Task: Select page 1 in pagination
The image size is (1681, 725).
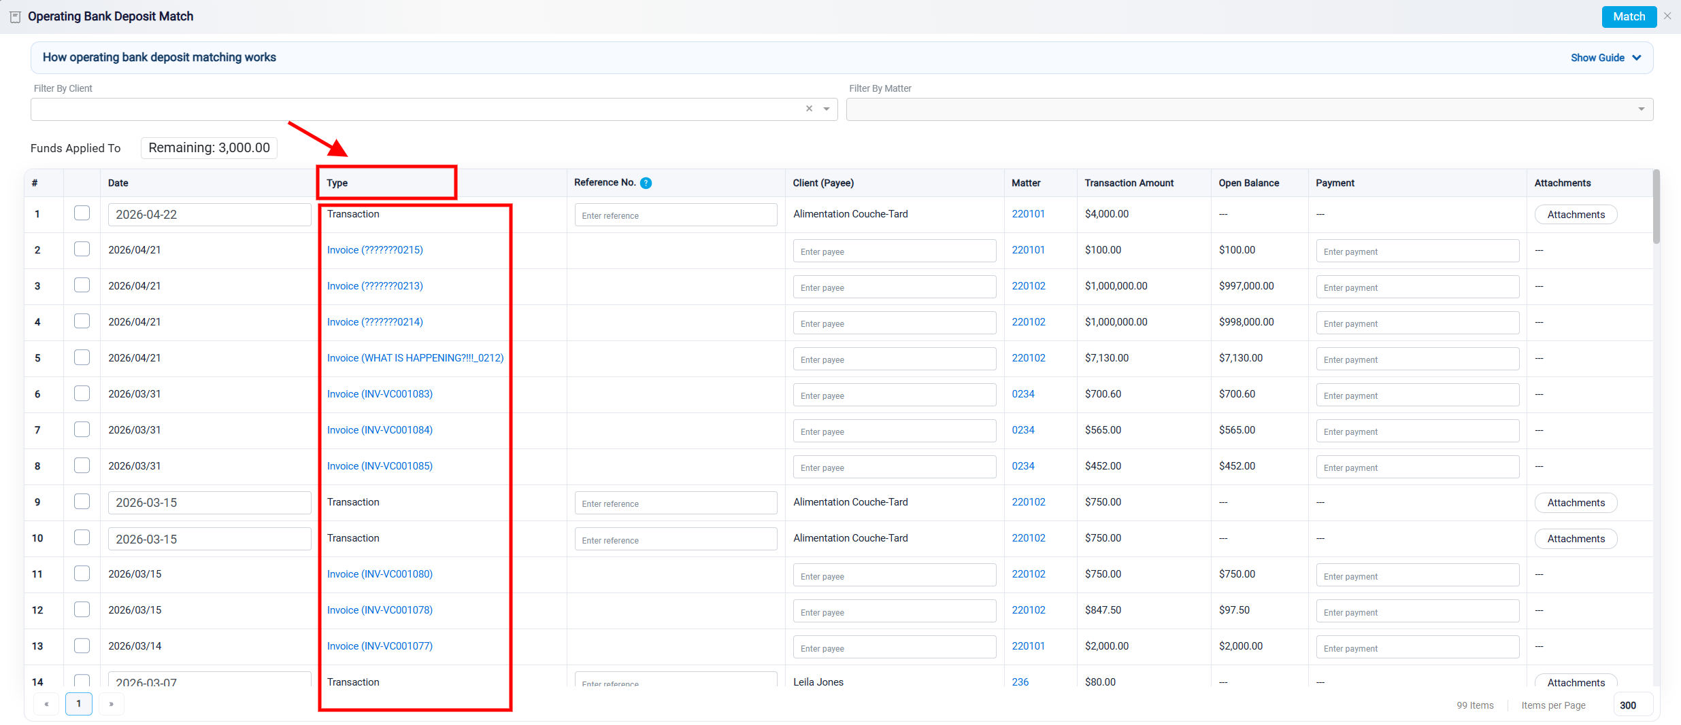Action: point(79,704)
